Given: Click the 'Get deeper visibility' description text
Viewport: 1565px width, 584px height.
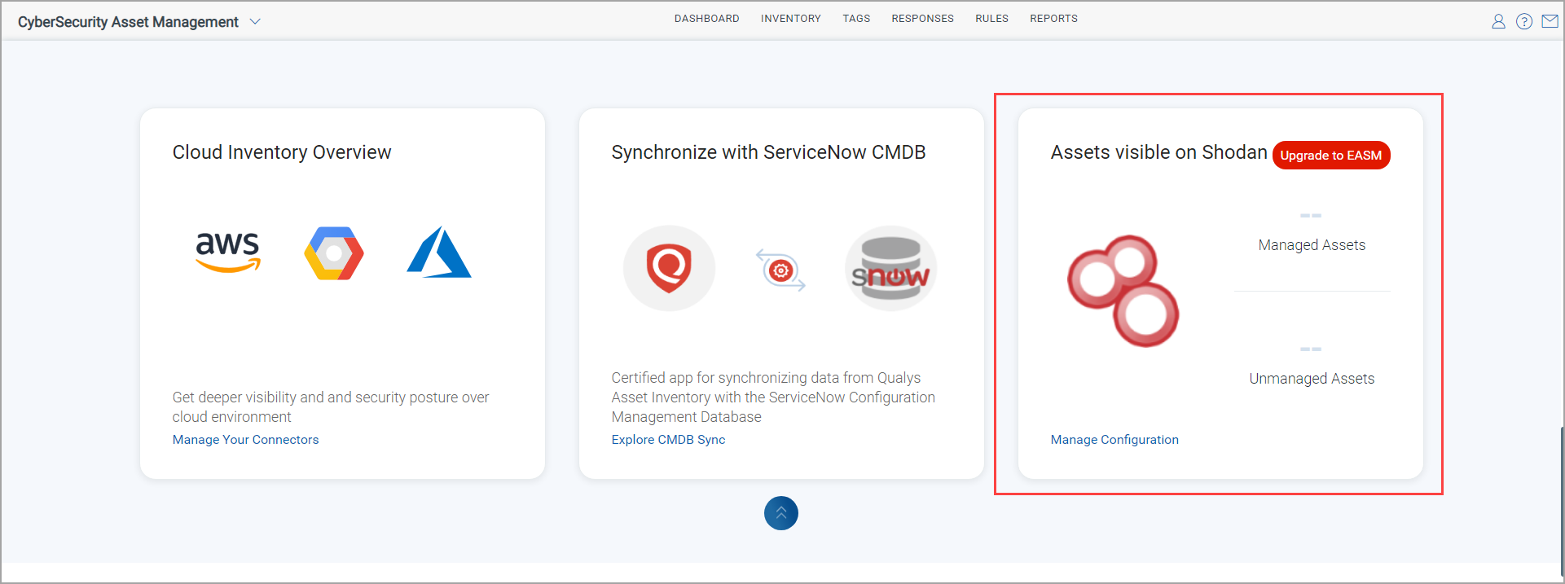Looking at the screenshot, I should (x=331, y=407).
